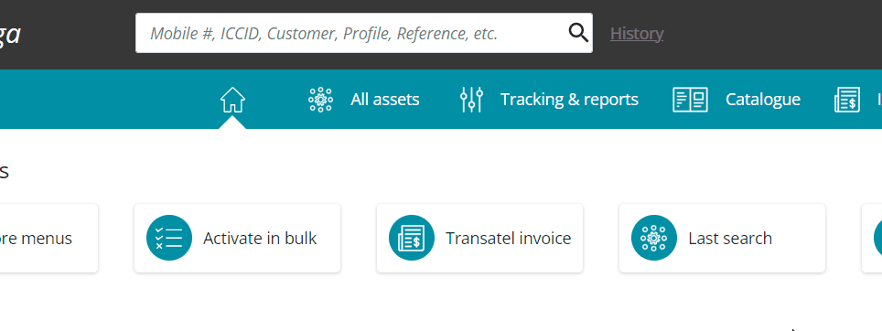Open the All assets menu label
882x331 pixels.
(385, 100)
